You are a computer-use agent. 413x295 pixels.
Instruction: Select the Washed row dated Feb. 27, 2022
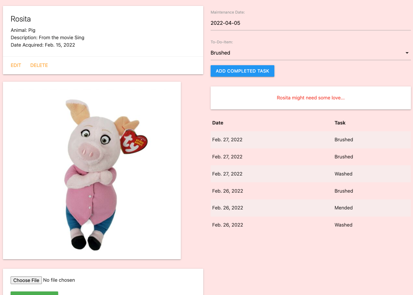310,174
